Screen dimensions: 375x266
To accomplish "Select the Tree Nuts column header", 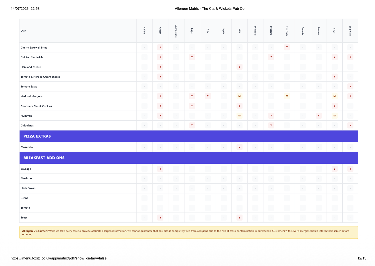I will coord(287,31).
